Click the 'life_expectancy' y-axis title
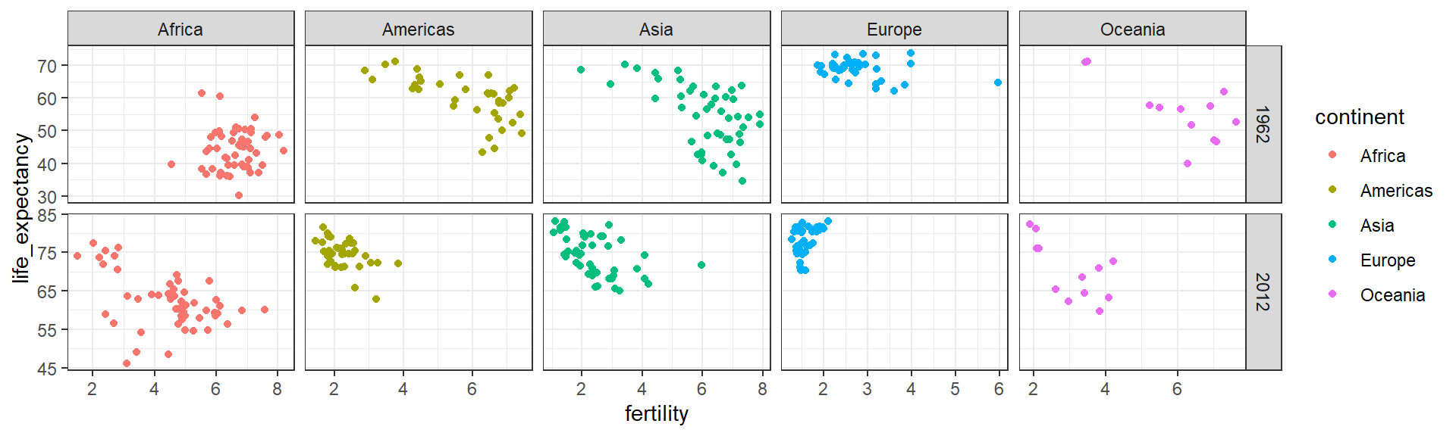 tap(21, 207)
